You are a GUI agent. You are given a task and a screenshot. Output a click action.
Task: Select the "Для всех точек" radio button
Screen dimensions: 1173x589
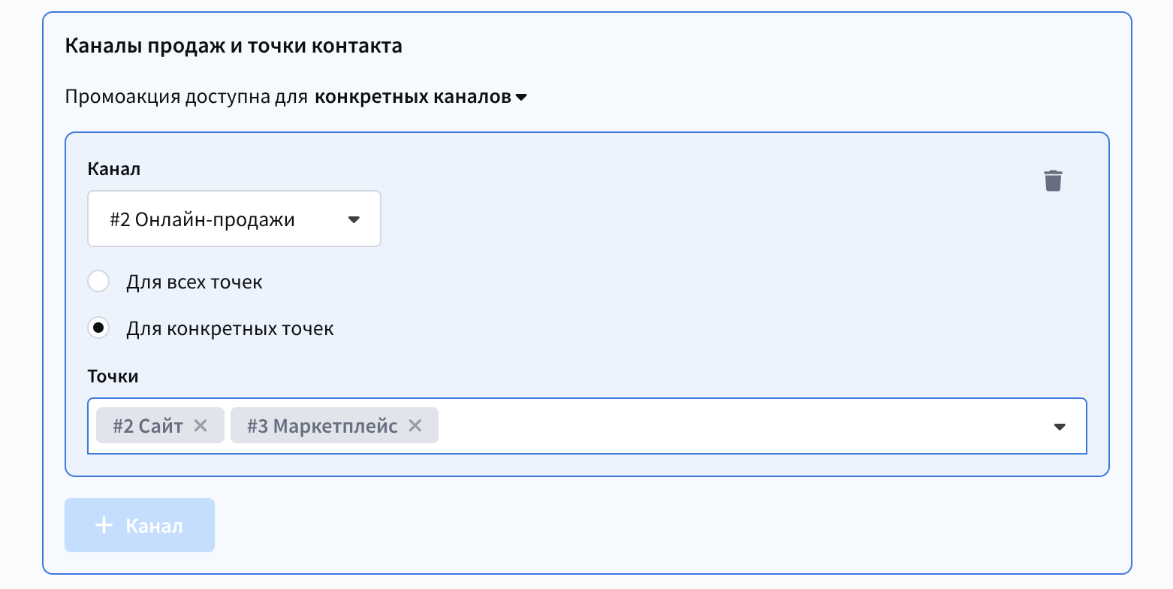click(x=98, y=282)
